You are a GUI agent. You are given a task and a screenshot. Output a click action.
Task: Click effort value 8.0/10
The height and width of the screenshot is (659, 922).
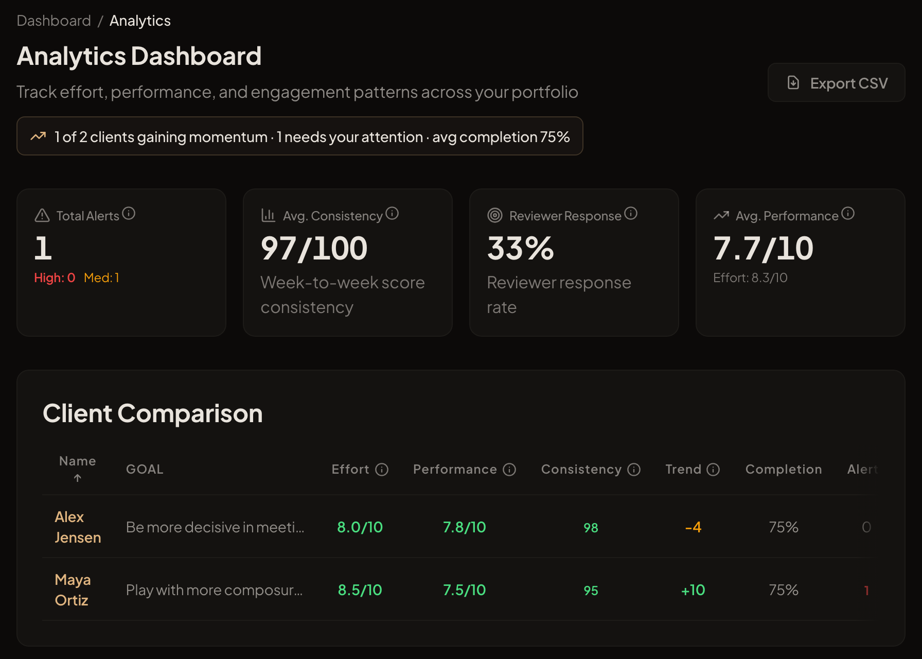tap(360, 527)
